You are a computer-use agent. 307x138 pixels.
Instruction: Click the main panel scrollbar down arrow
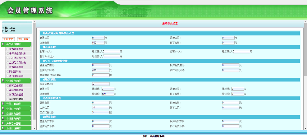pos(305,128)
